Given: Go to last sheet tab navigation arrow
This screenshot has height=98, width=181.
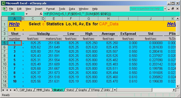Looking at the screenshot, I should click(14, 90).
